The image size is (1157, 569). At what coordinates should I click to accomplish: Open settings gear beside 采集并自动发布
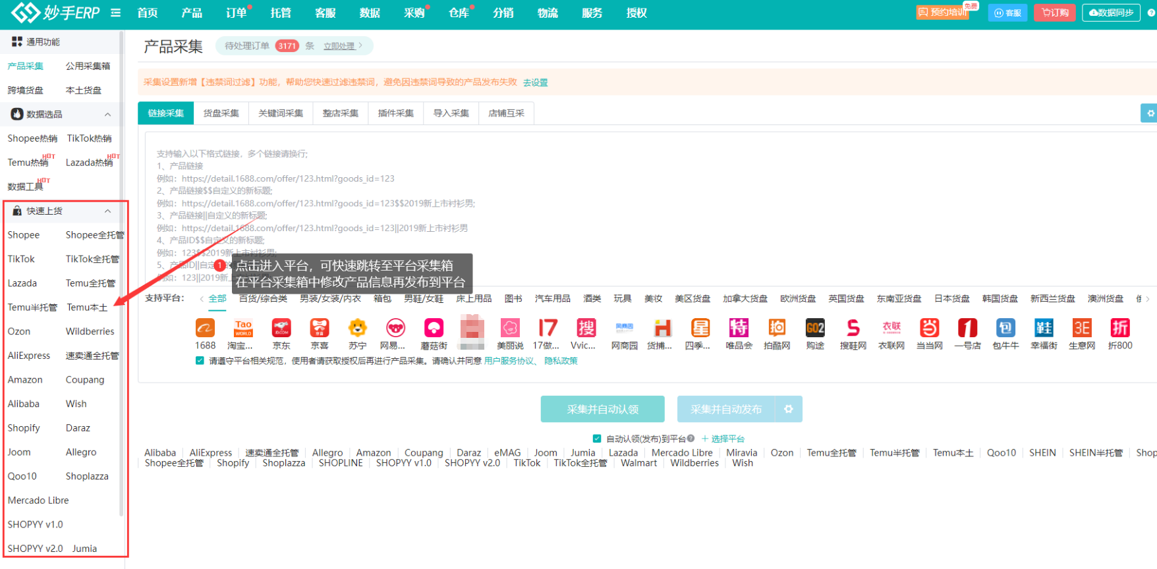click(x=789, y=409)
